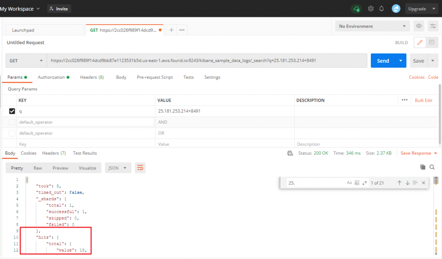Select the Authorization tab
442x259 pixels.
pos(53,77)
